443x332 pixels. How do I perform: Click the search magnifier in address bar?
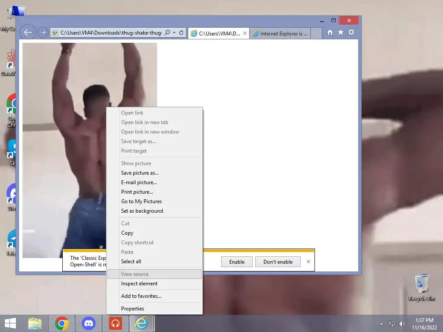coord(167,32)
